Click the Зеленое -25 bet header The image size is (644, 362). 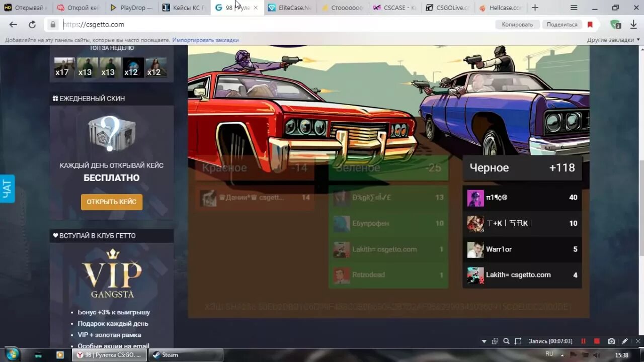pos(388,168)
